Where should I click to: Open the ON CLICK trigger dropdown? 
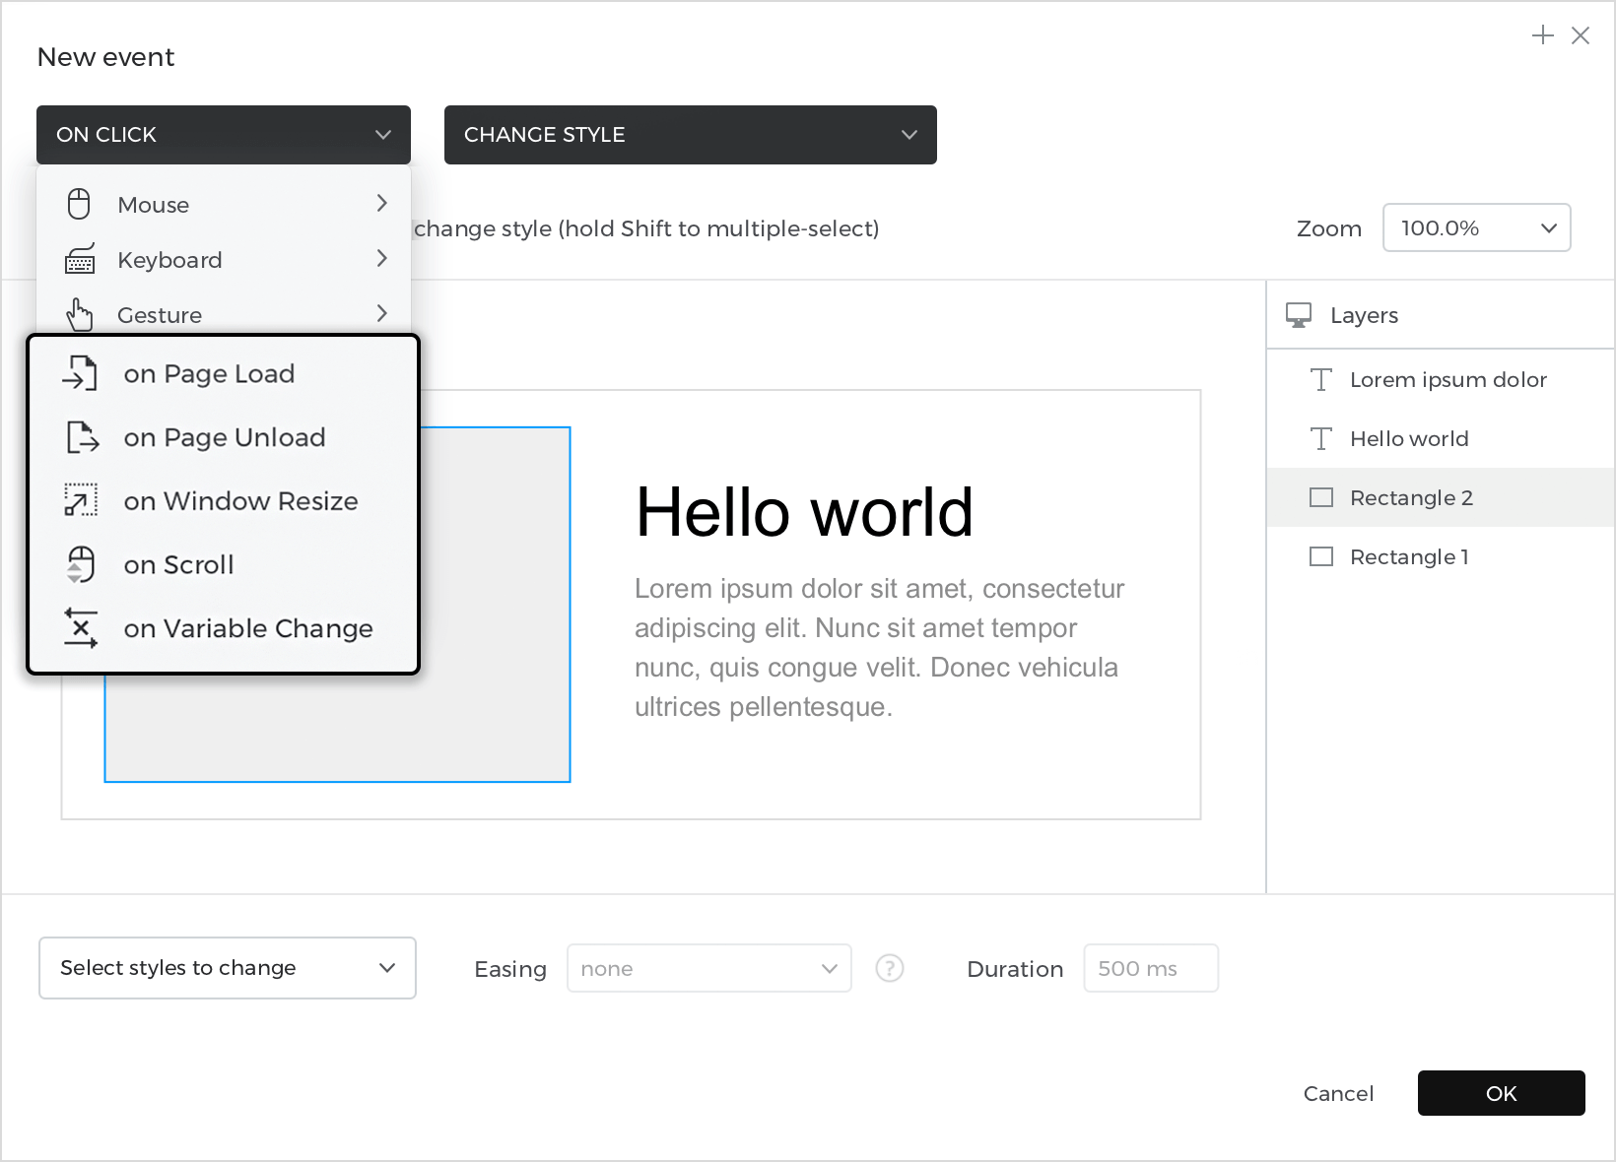click(224, 135)
